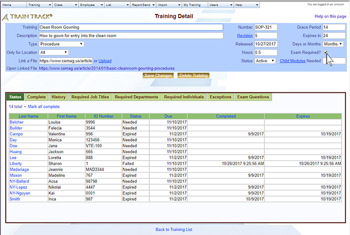Screen dimensions: 350x235
Task: Switch to the Required Job Titles tab
Action: (90, 97)
